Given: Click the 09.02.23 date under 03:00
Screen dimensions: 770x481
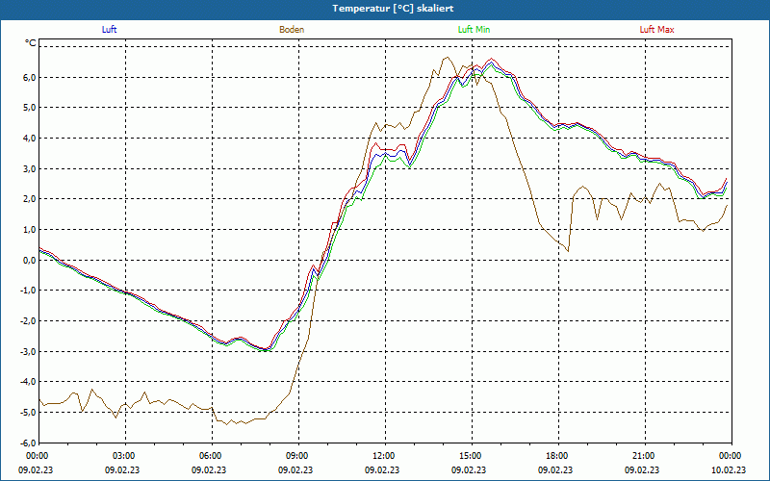Looking at the screenshot, I should [x=122, y=469].
